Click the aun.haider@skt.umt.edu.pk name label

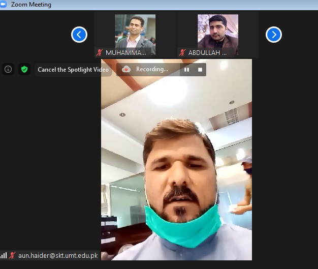[57, 255]
